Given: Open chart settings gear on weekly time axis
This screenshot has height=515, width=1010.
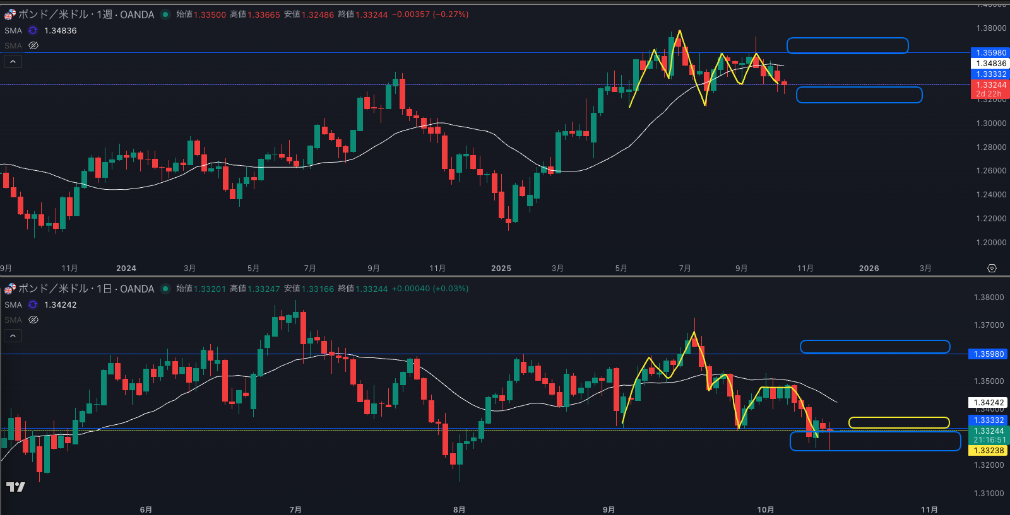Looking at the screenshot, I should point(992,269).
